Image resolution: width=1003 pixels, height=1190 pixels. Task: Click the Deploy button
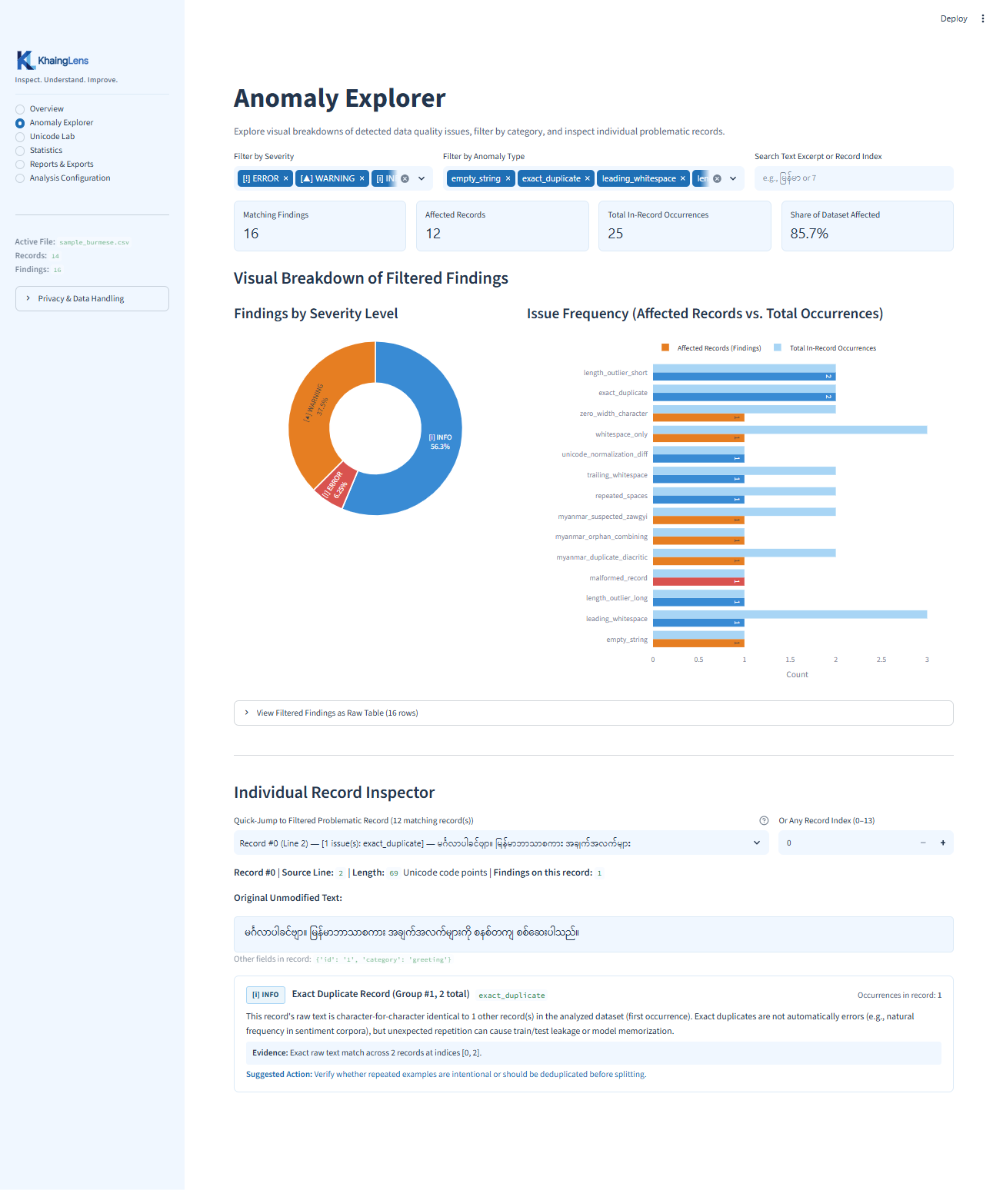954,18
